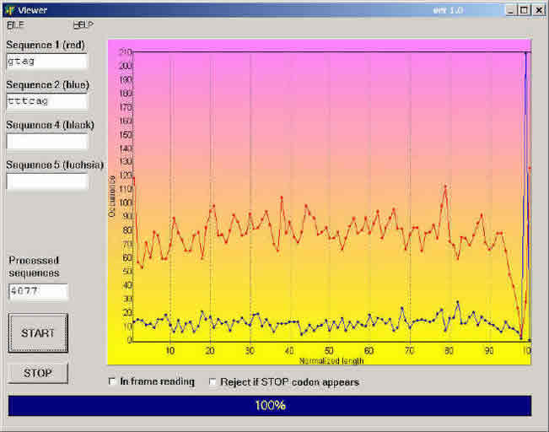The image size is (549, 432).
Task: Click the Sequence 1 (red) input field
Action: [46, 62]
